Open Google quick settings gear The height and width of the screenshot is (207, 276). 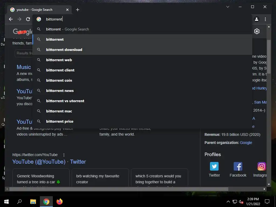[x=257, y=31]
